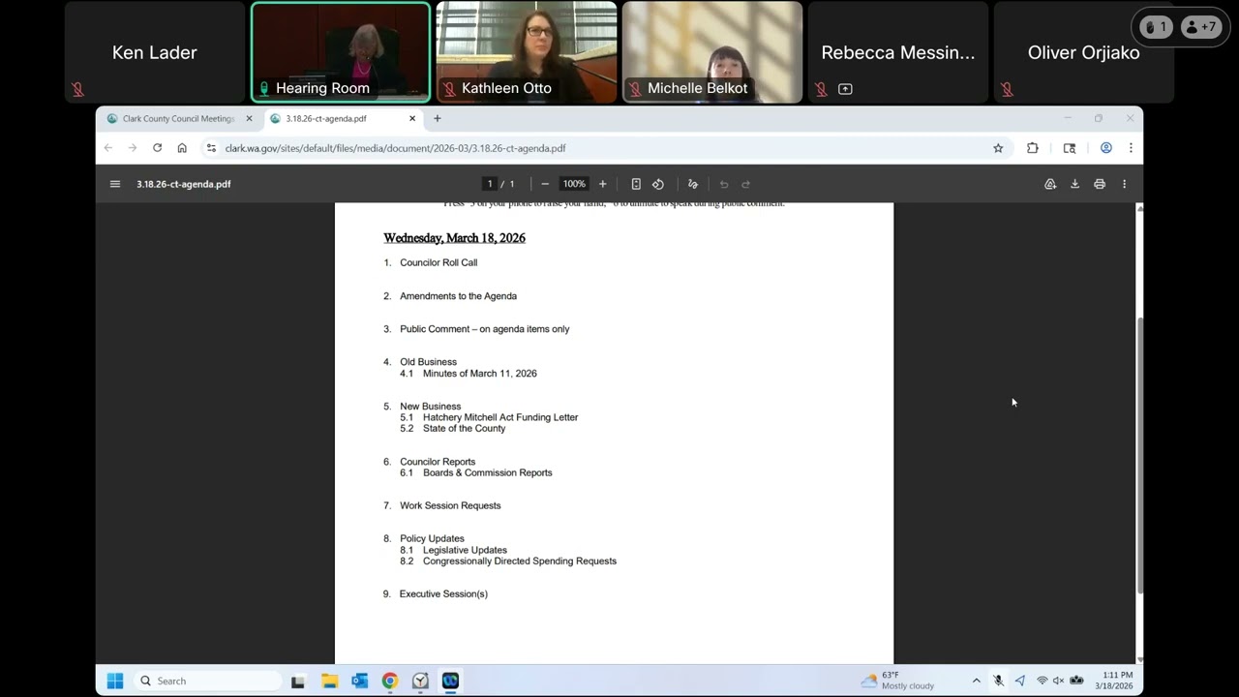Image resolution: width=1239 pixels, height=697 pixels.
Task: Save the PDF to Google Drive
Action: point(1050,184)
